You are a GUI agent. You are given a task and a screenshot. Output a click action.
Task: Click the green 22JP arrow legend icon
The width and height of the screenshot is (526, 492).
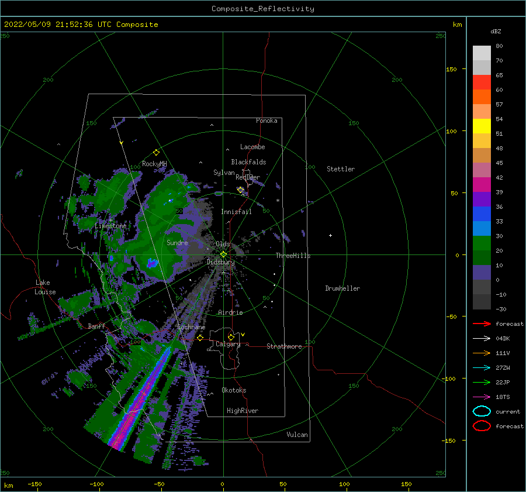pos(482,382)
